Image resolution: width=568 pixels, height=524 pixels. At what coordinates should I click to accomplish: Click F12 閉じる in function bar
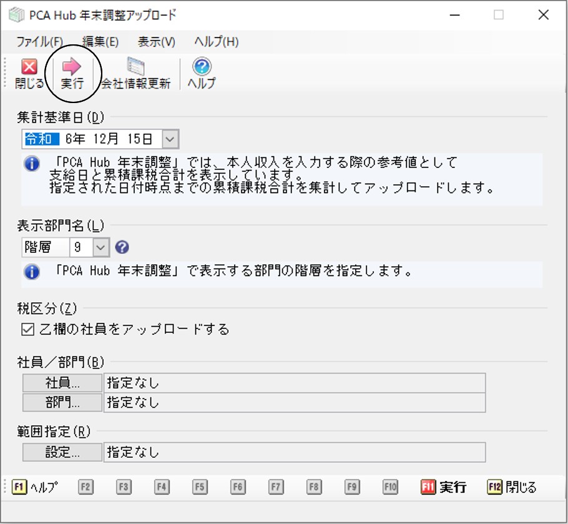[x=511, y=487]
